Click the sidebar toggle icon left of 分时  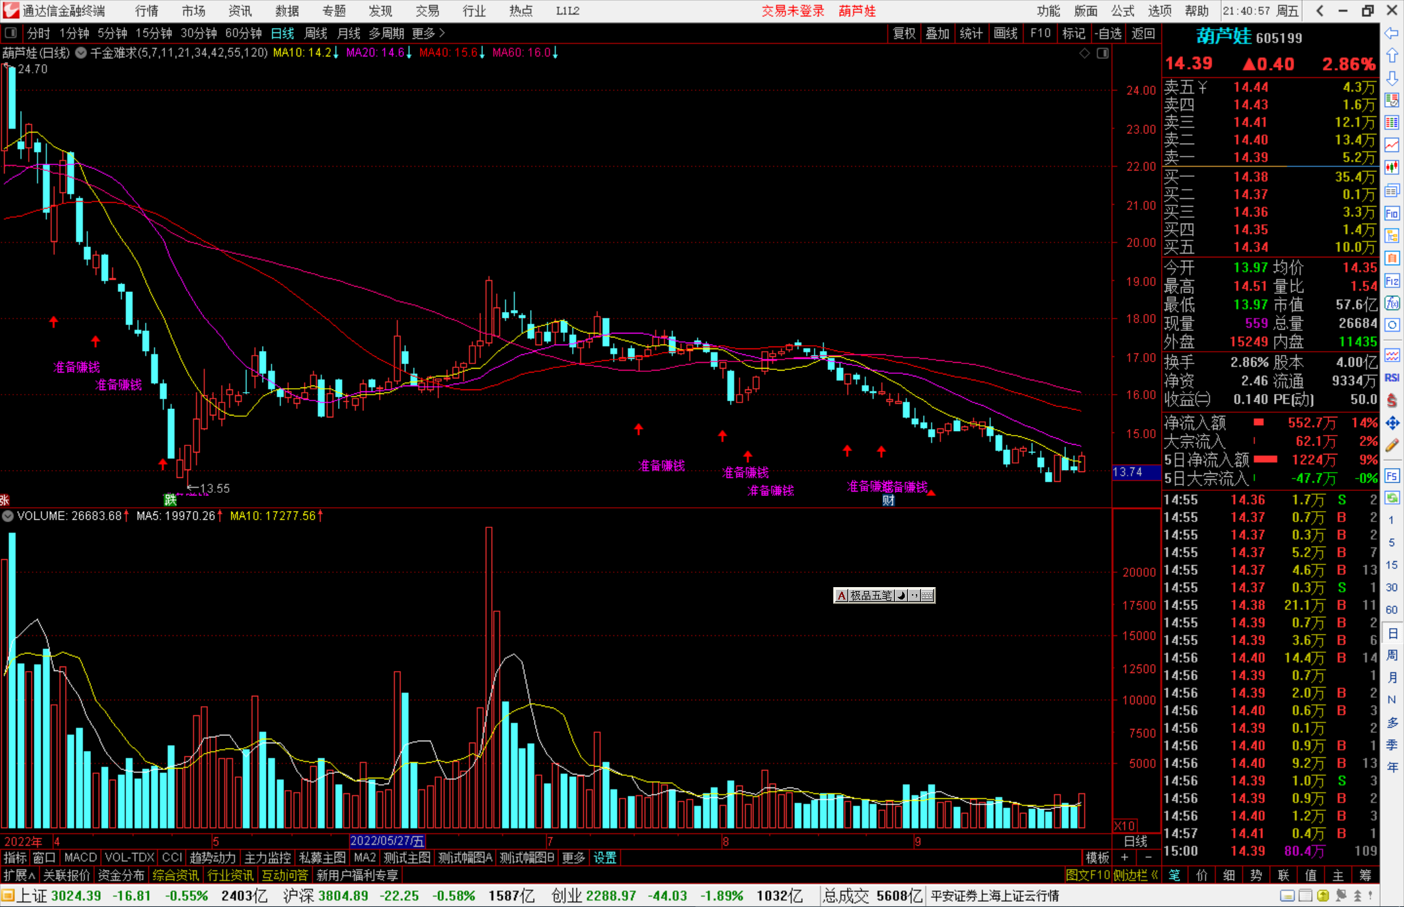(11, 33)
